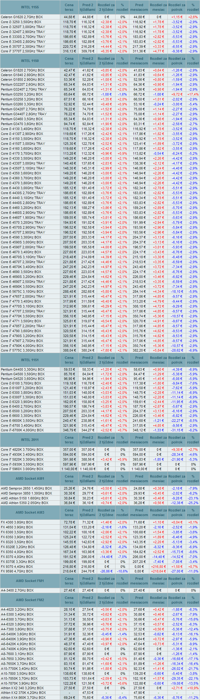The width and height of the screenshot is (200, 700).
Task: Select "FX 4300 3.8GHz BOX" row name
Action: [17, 522]
